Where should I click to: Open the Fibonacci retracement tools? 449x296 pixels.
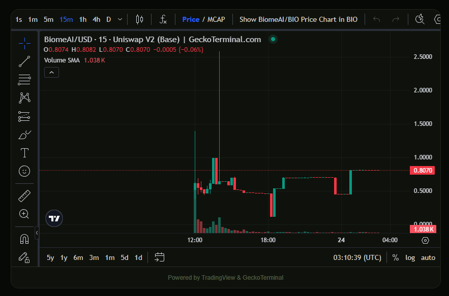pyautogui.click(x=24, y=80)
